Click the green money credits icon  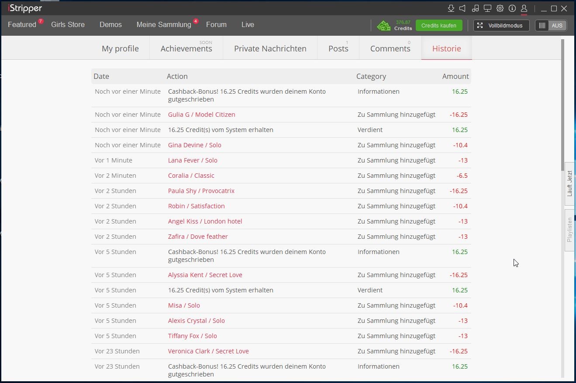click(384, 26)
